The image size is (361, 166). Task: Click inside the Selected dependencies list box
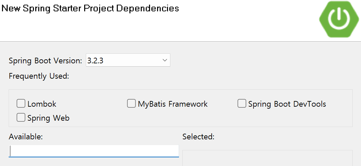pyautogui.click(x=267, y=158)
